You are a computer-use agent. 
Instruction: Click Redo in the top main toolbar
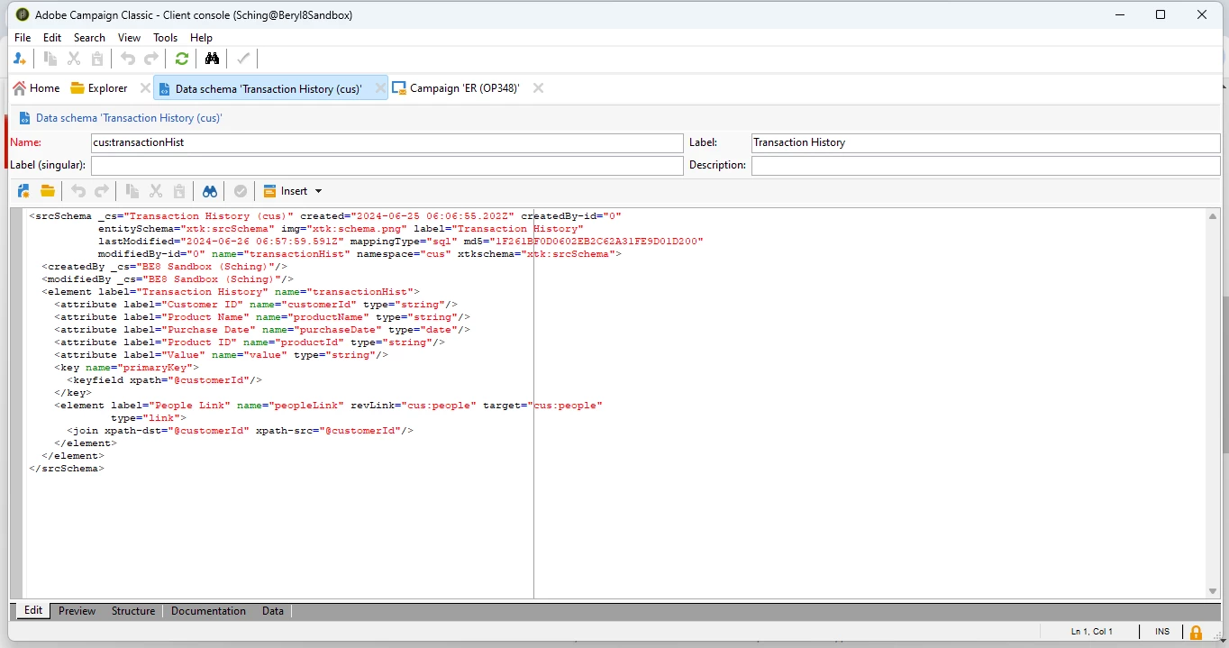point(151,59)
